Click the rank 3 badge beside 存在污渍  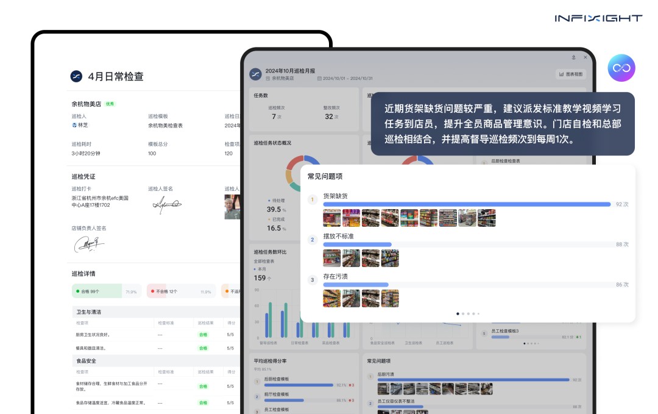[312, 280]
